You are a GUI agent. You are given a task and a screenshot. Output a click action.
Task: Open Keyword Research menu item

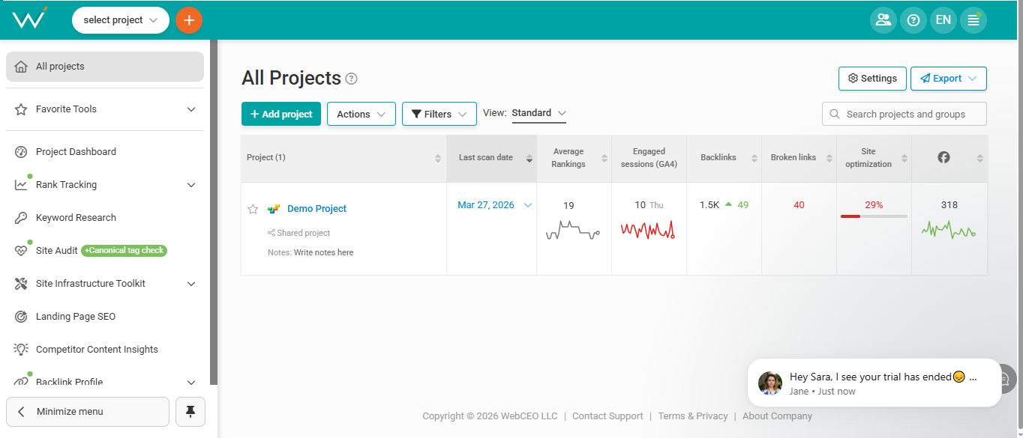[105, 218]
